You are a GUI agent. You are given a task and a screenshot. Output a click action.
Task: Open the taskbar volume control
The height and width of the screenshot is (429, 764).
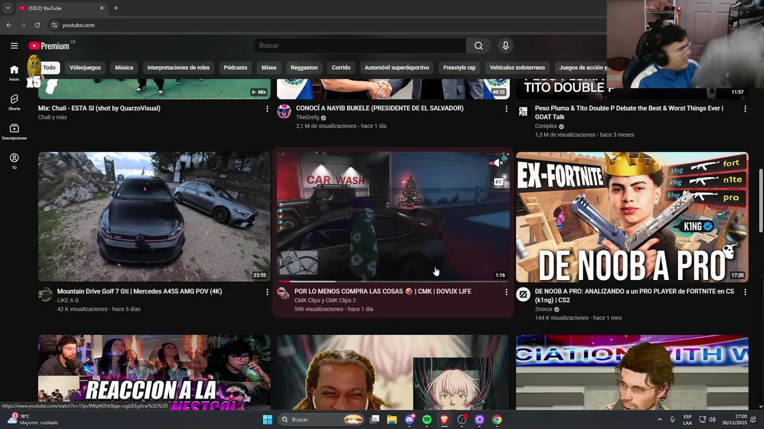coord(712,419)
